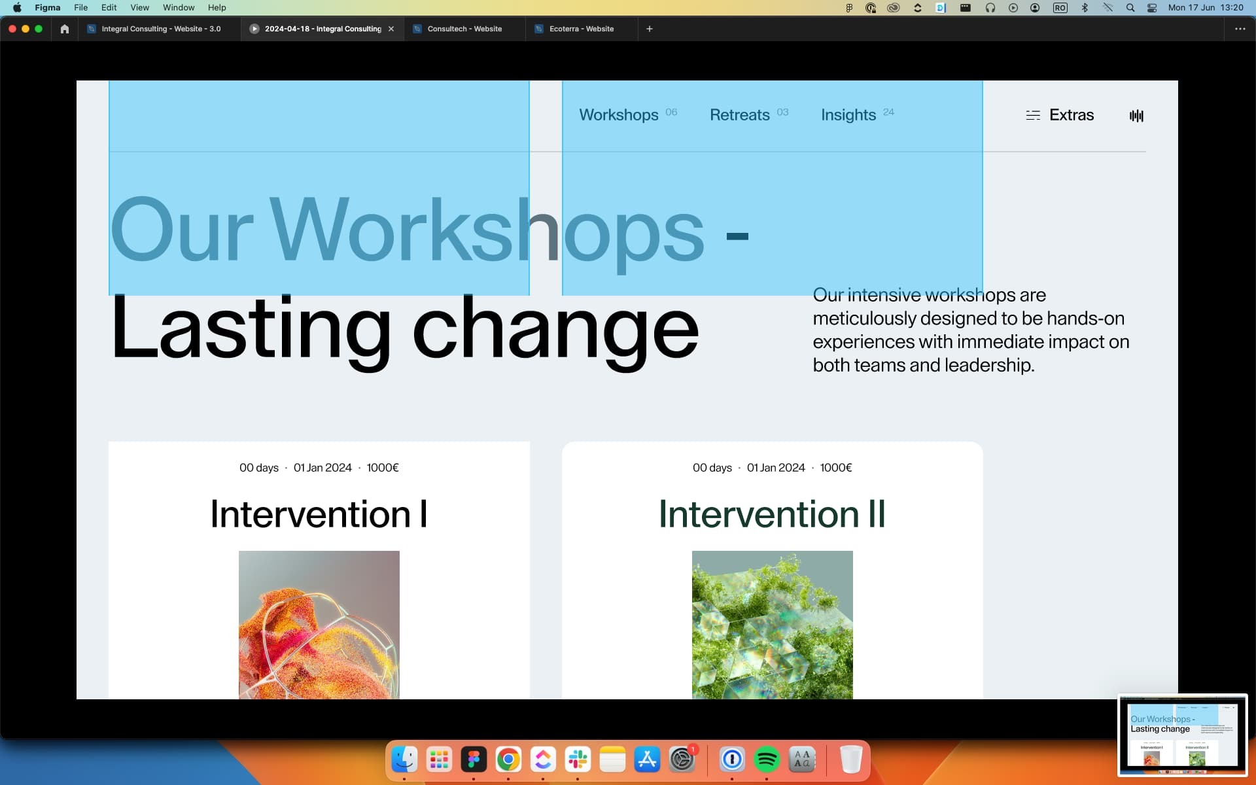Click the Figma menu icon

click(x=47, y=7)
